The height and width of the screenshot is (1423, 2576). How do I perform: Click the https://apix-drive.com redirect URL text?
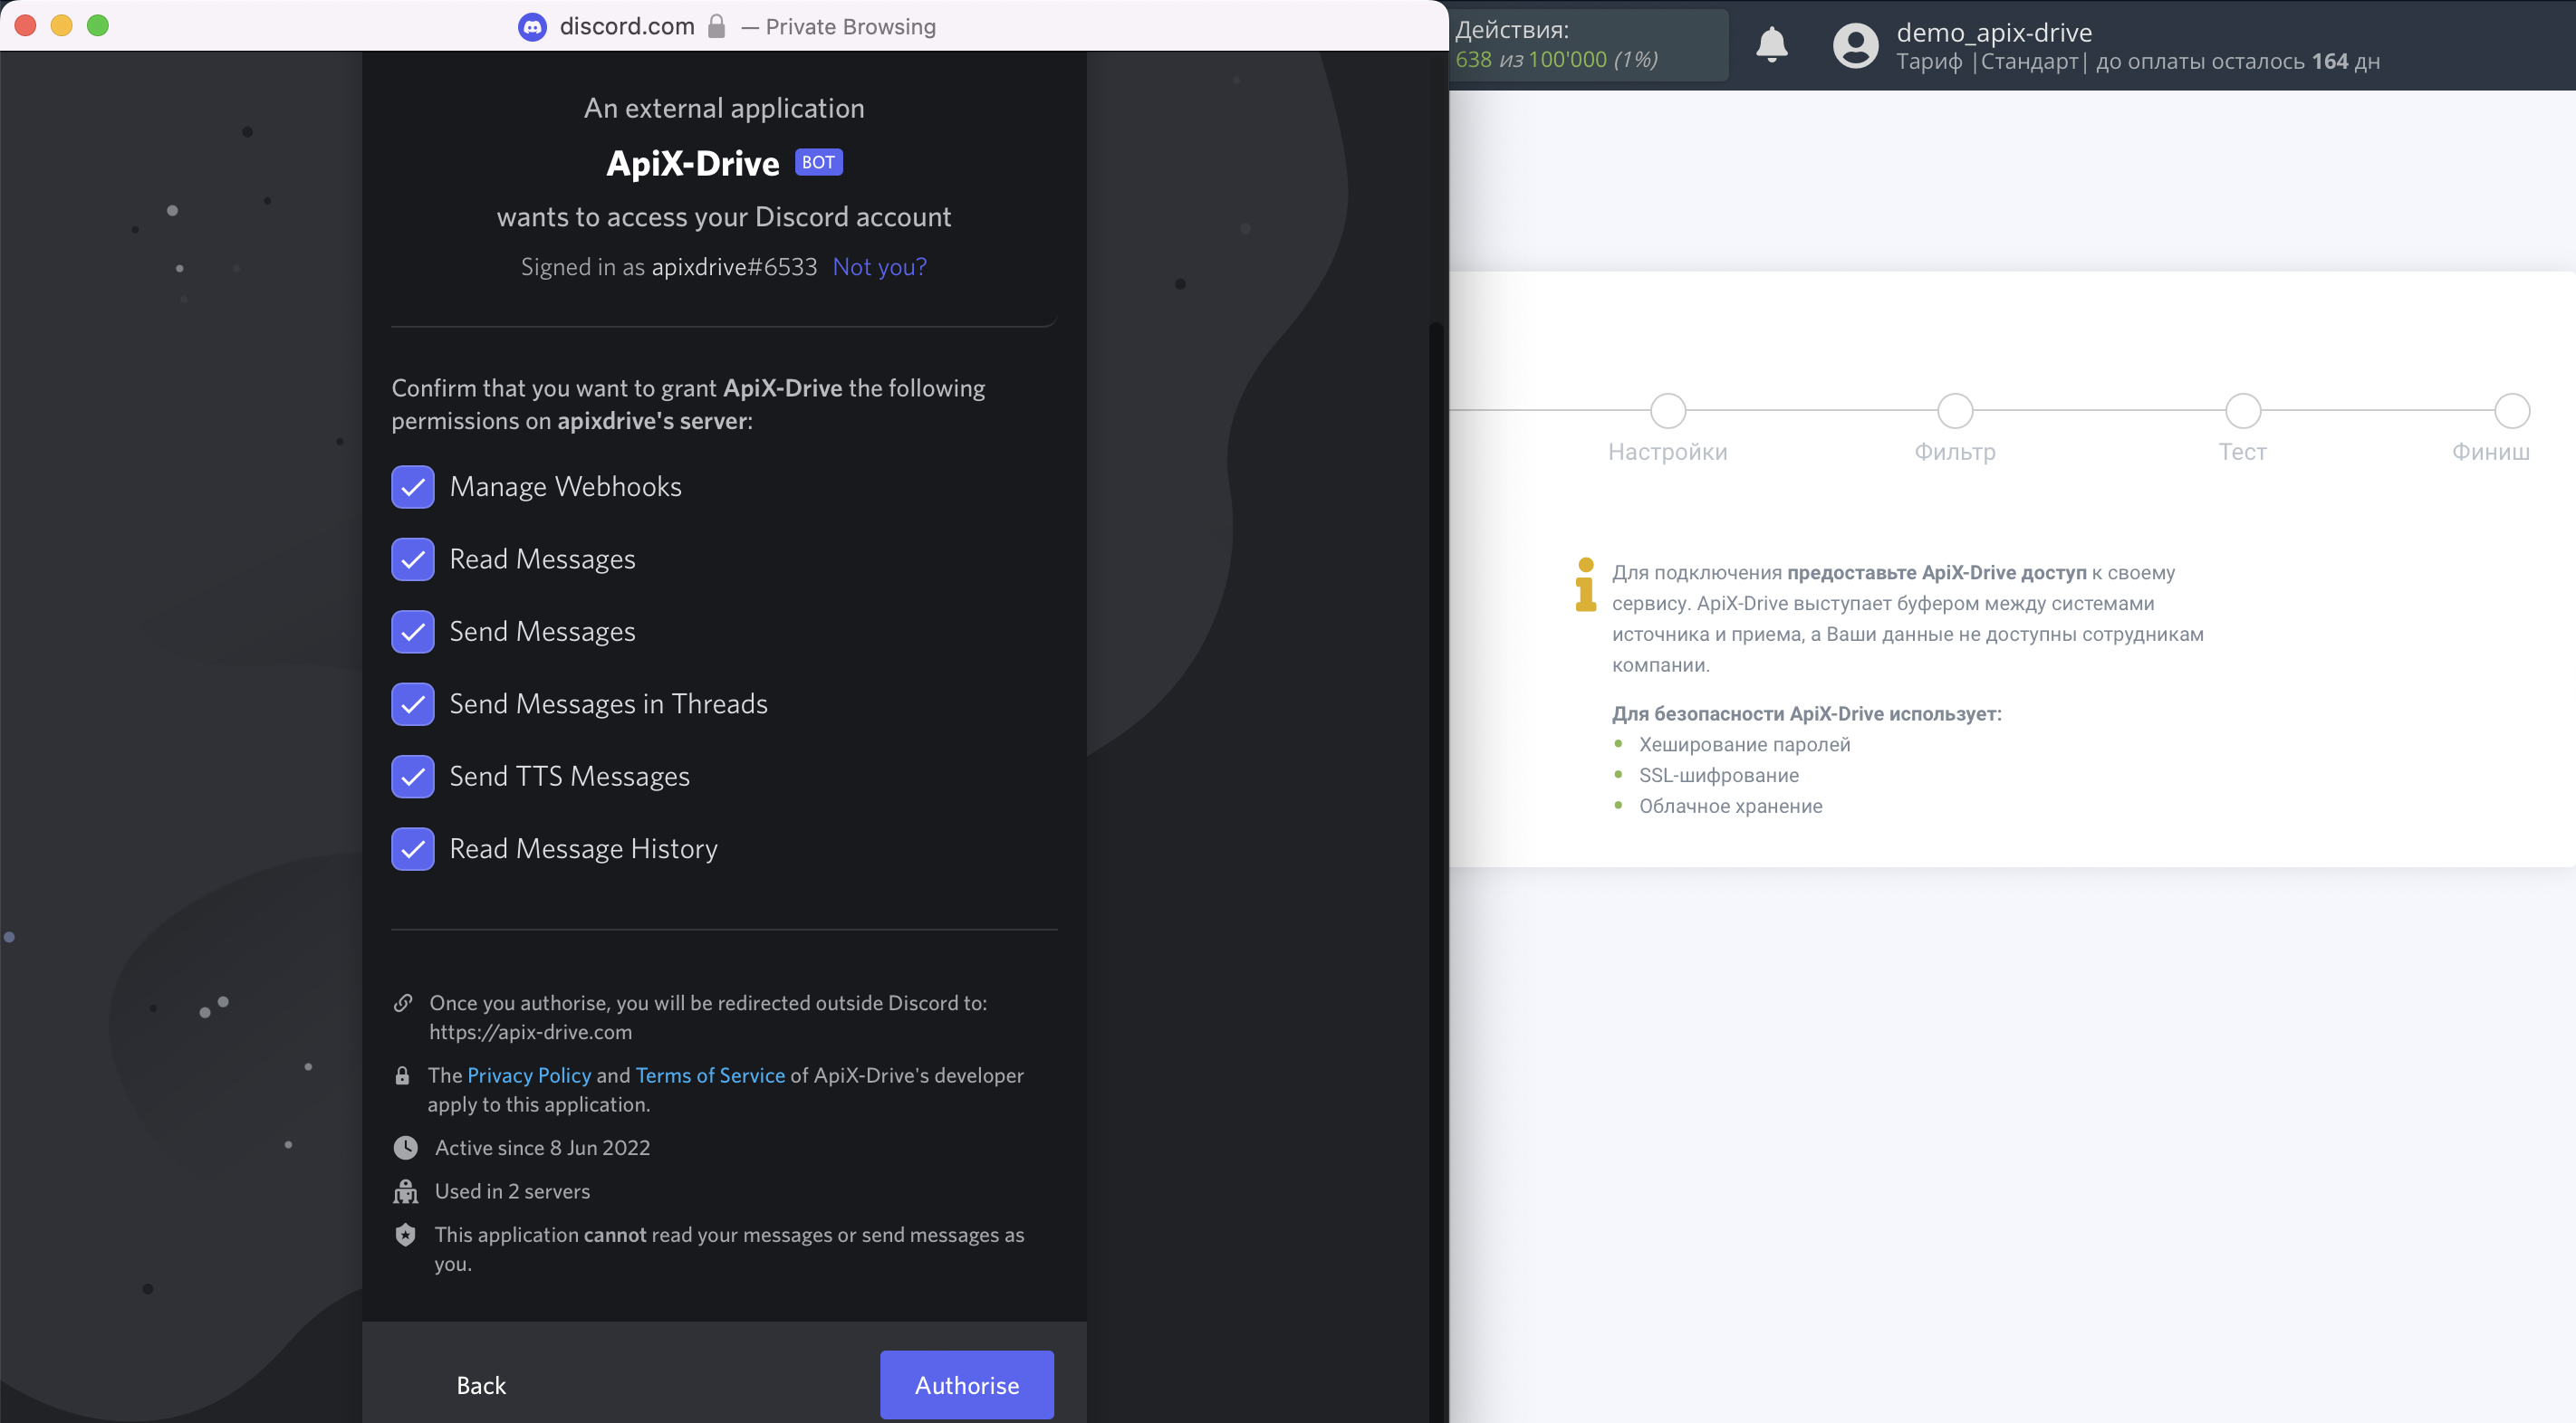point(530,1031)
